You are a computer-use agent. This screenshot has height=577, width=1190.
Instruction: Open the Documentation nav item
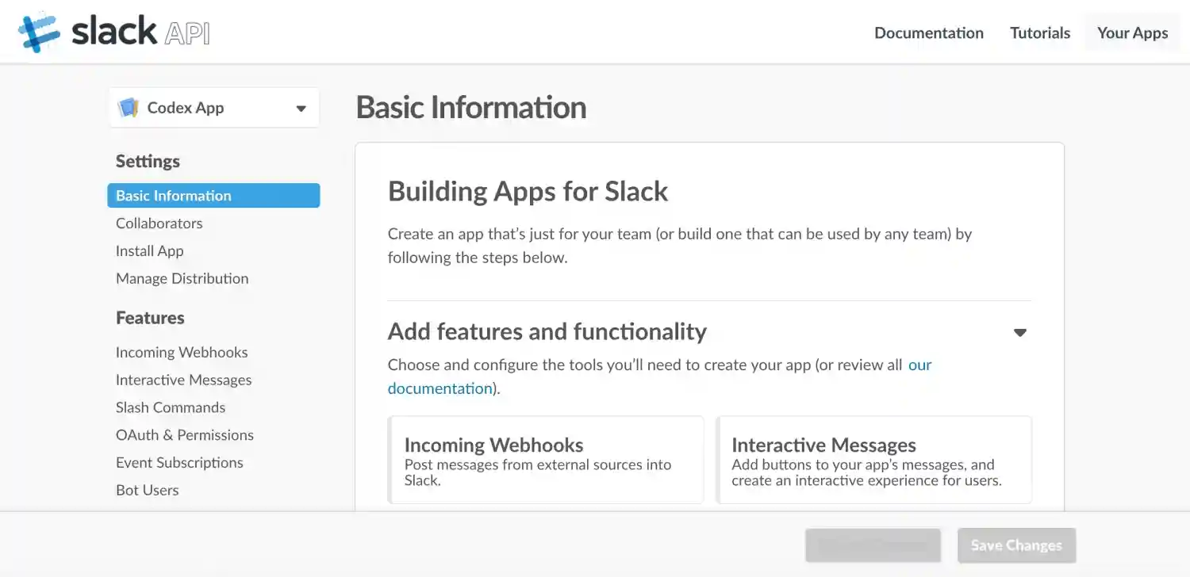(929, 32)
